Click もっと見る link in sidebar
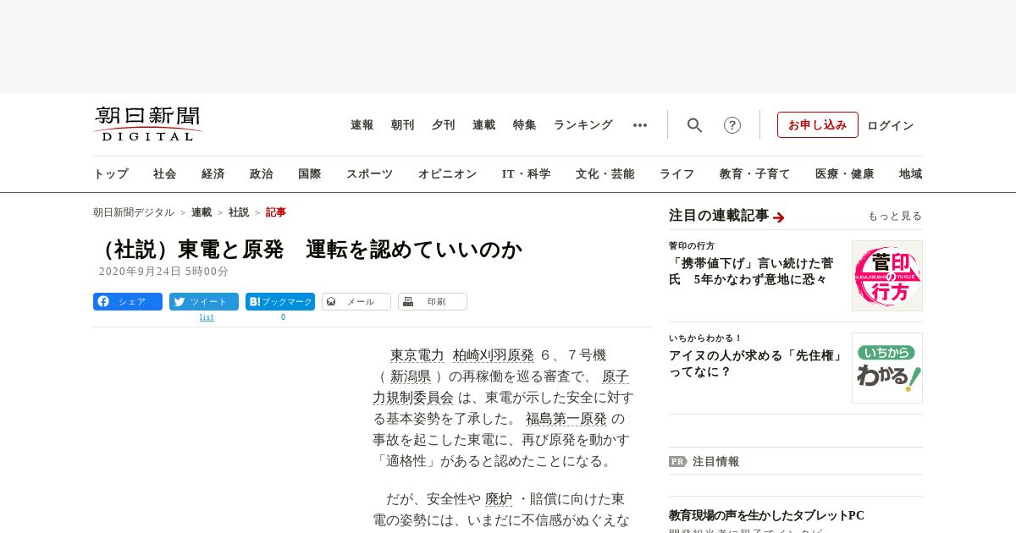This screenshot has width=1016, height=533. (895, 217)
